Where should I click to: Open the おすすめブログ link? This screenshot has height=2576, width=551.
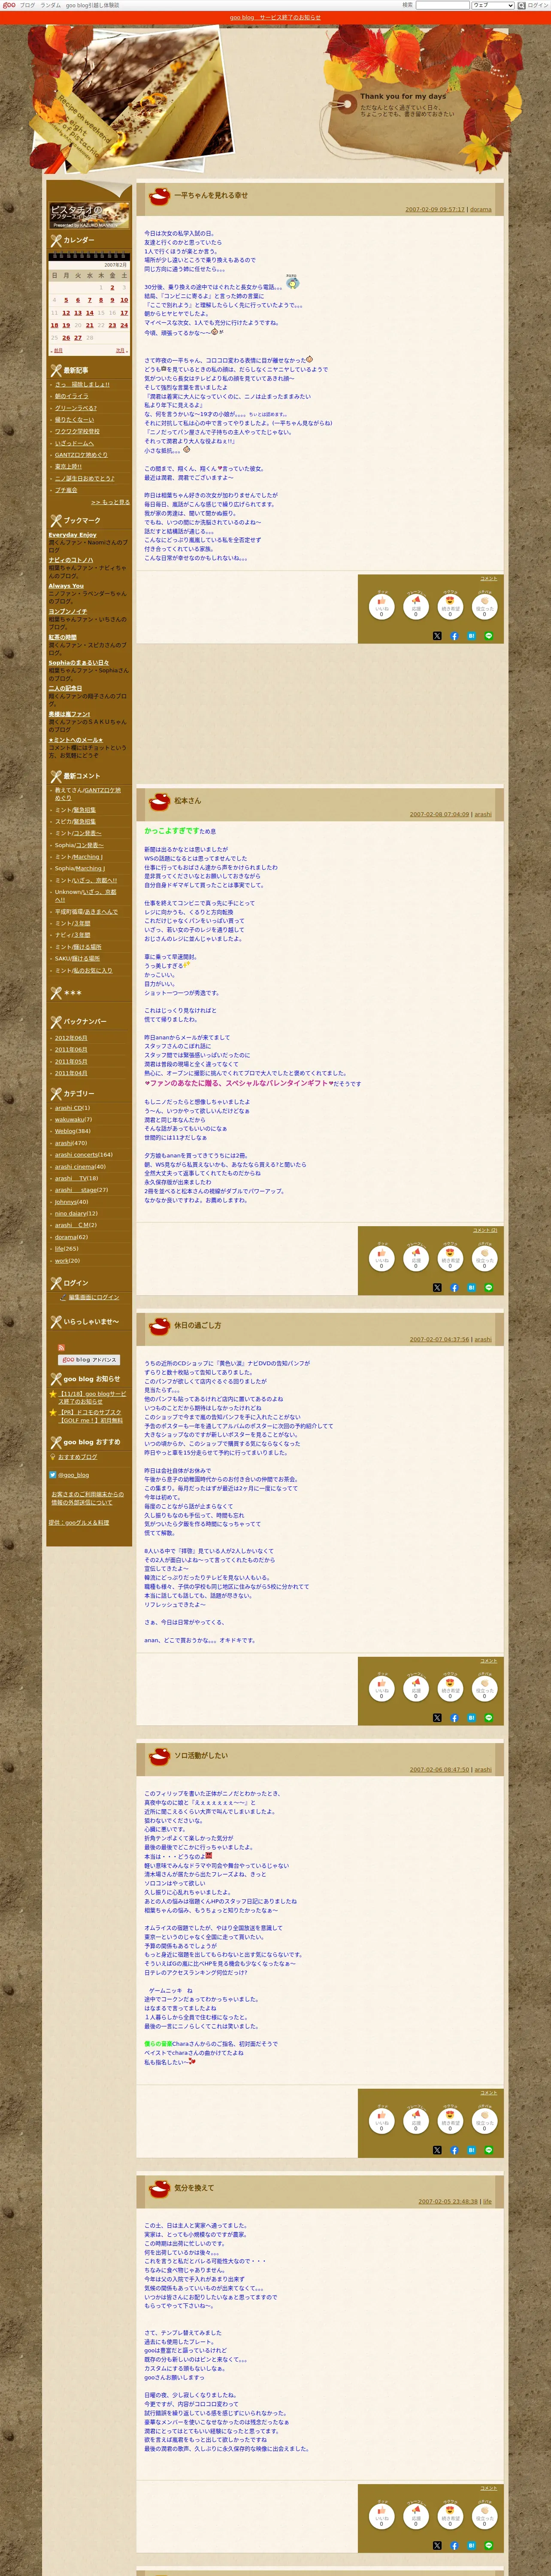pyautogui.click(x=78, y=1457)
